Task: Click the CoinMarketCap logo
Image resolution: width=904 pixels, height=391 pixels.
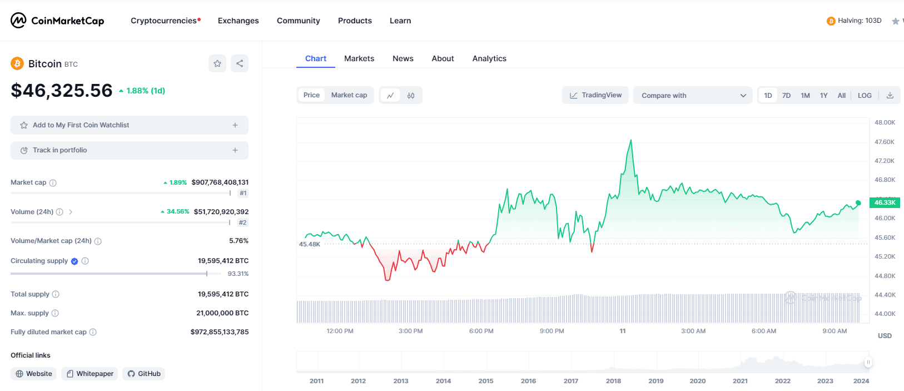Action: [57, 21]
